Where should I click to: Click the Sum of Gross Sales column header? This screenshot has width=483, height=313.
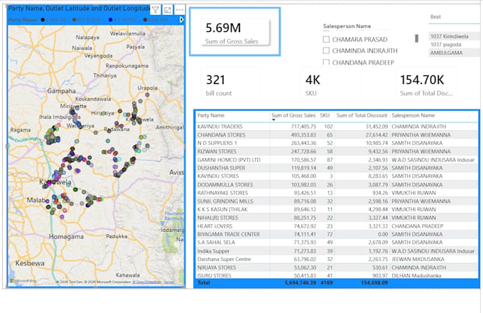pos(293,115)
